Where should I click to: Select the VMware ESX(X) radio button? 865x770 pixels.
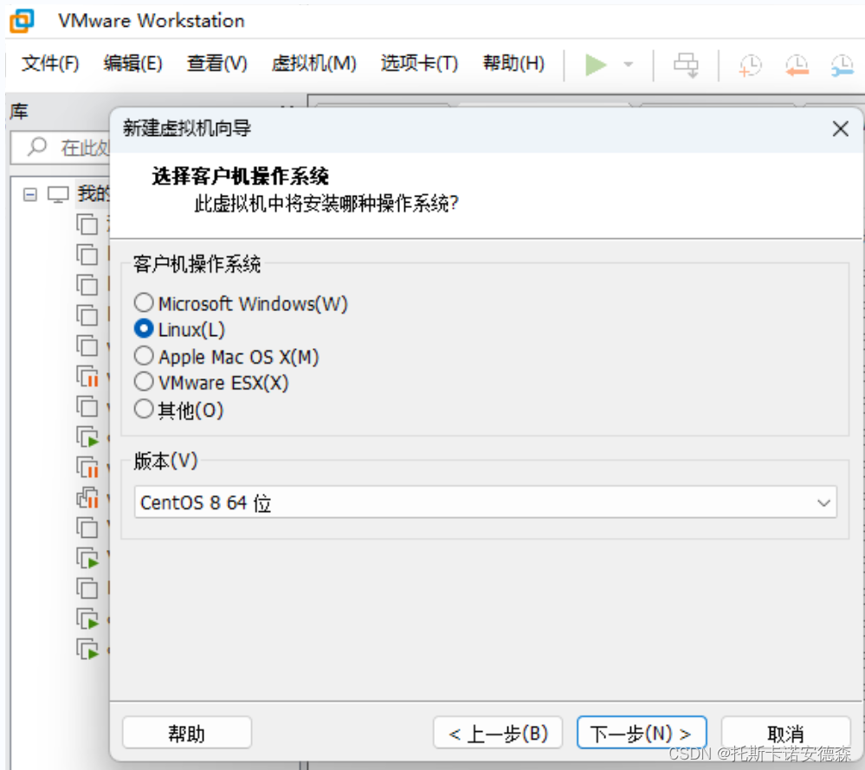point(144,382)
